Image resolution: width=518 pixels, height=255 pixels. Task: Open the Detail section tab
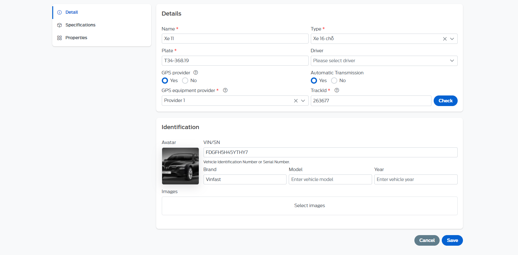coord(102,12)
